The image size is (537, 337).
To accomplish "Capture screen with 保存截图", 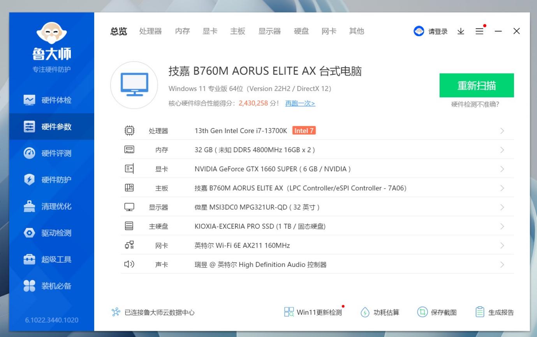I will tap(437, 312).
